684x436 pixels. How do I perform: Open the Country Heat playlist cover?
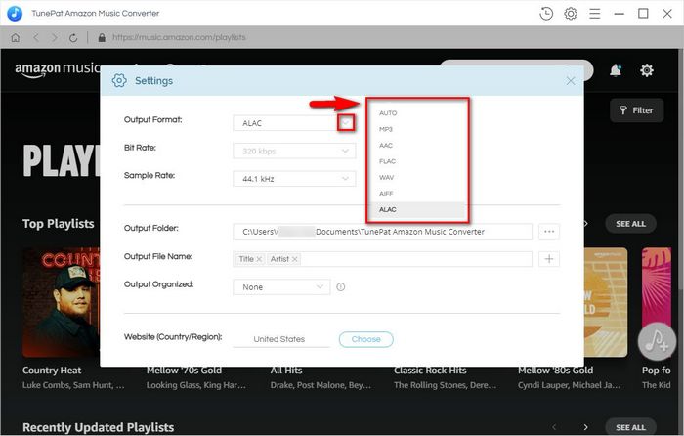(61, 302)
